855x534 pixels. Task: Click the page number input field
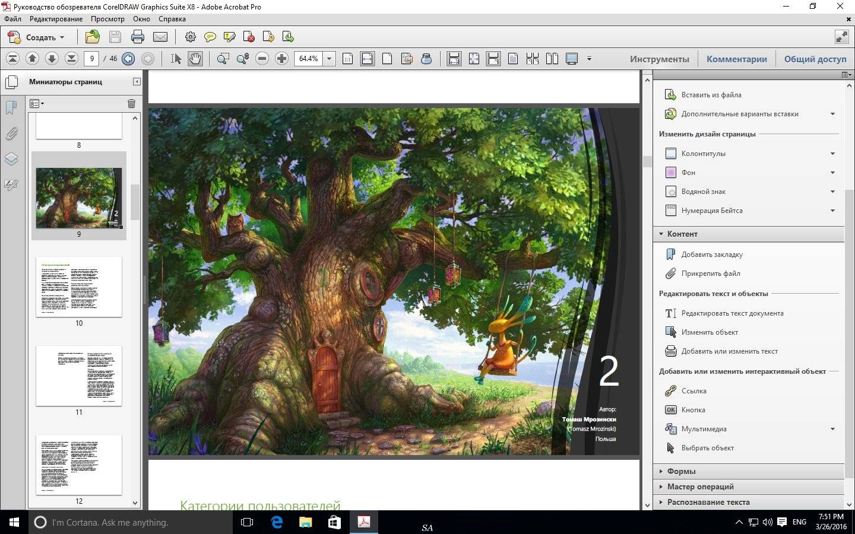91,58
